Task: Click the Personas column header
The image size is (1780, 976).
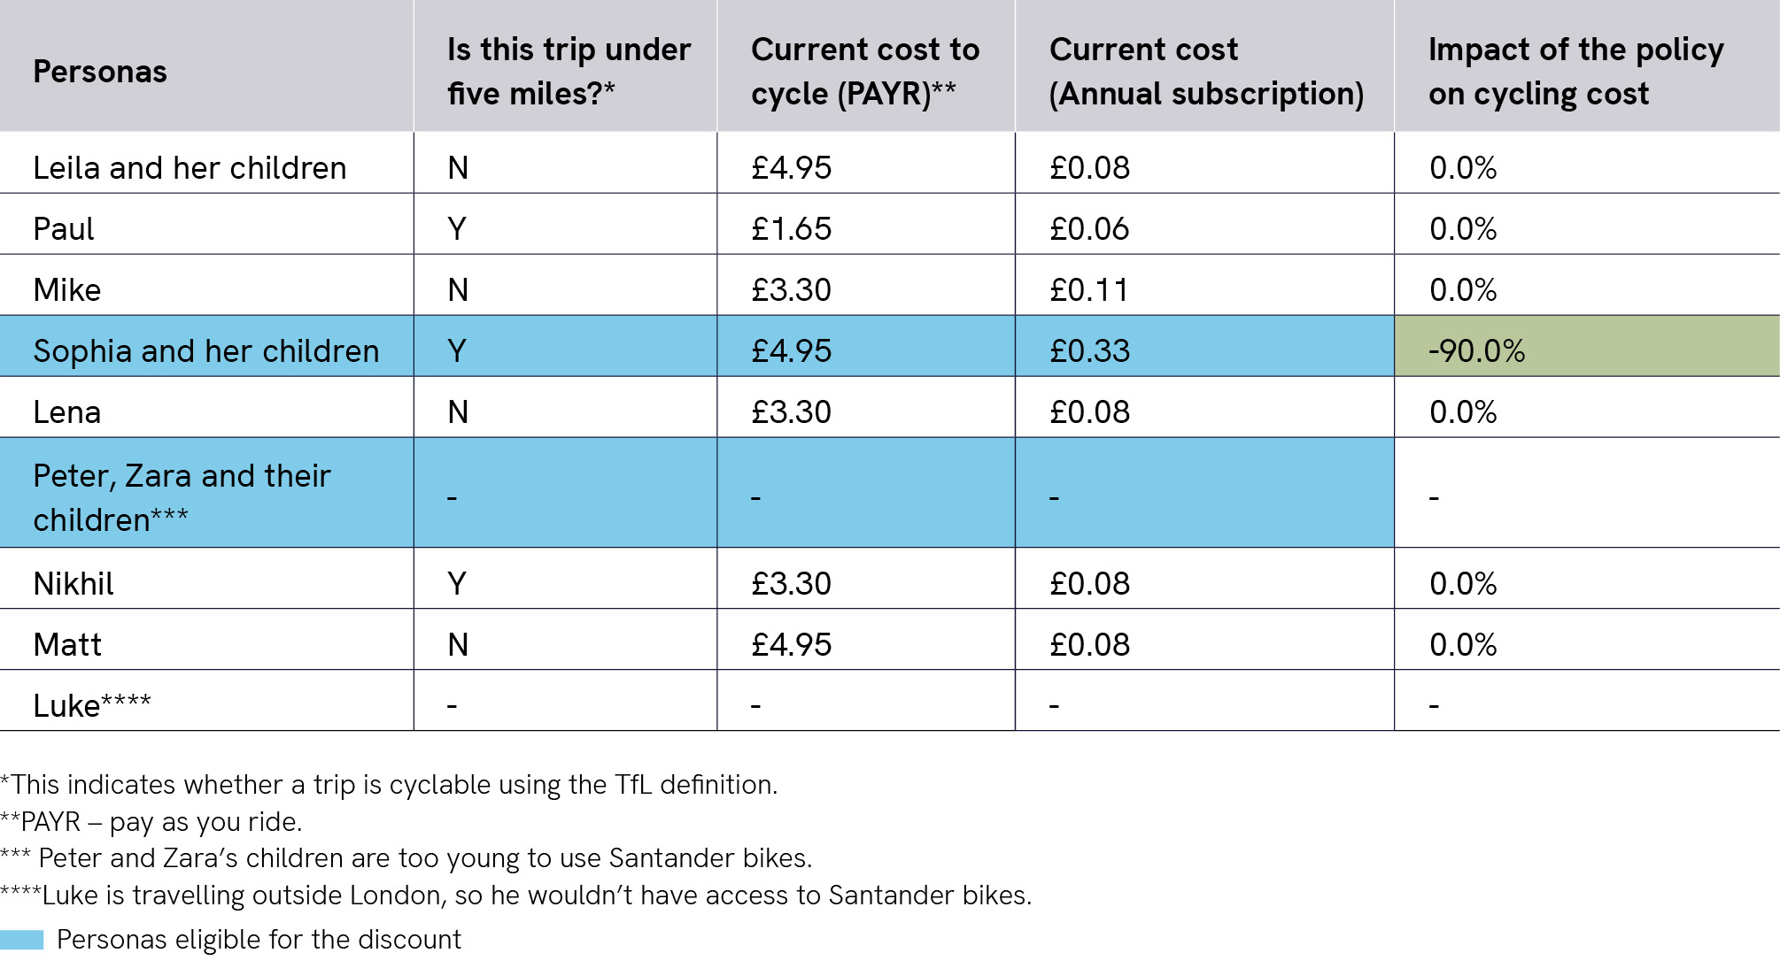Action: click(100, 72)
